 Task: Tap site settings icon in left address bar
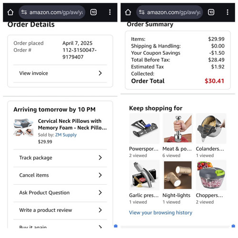tap(24, 12)
